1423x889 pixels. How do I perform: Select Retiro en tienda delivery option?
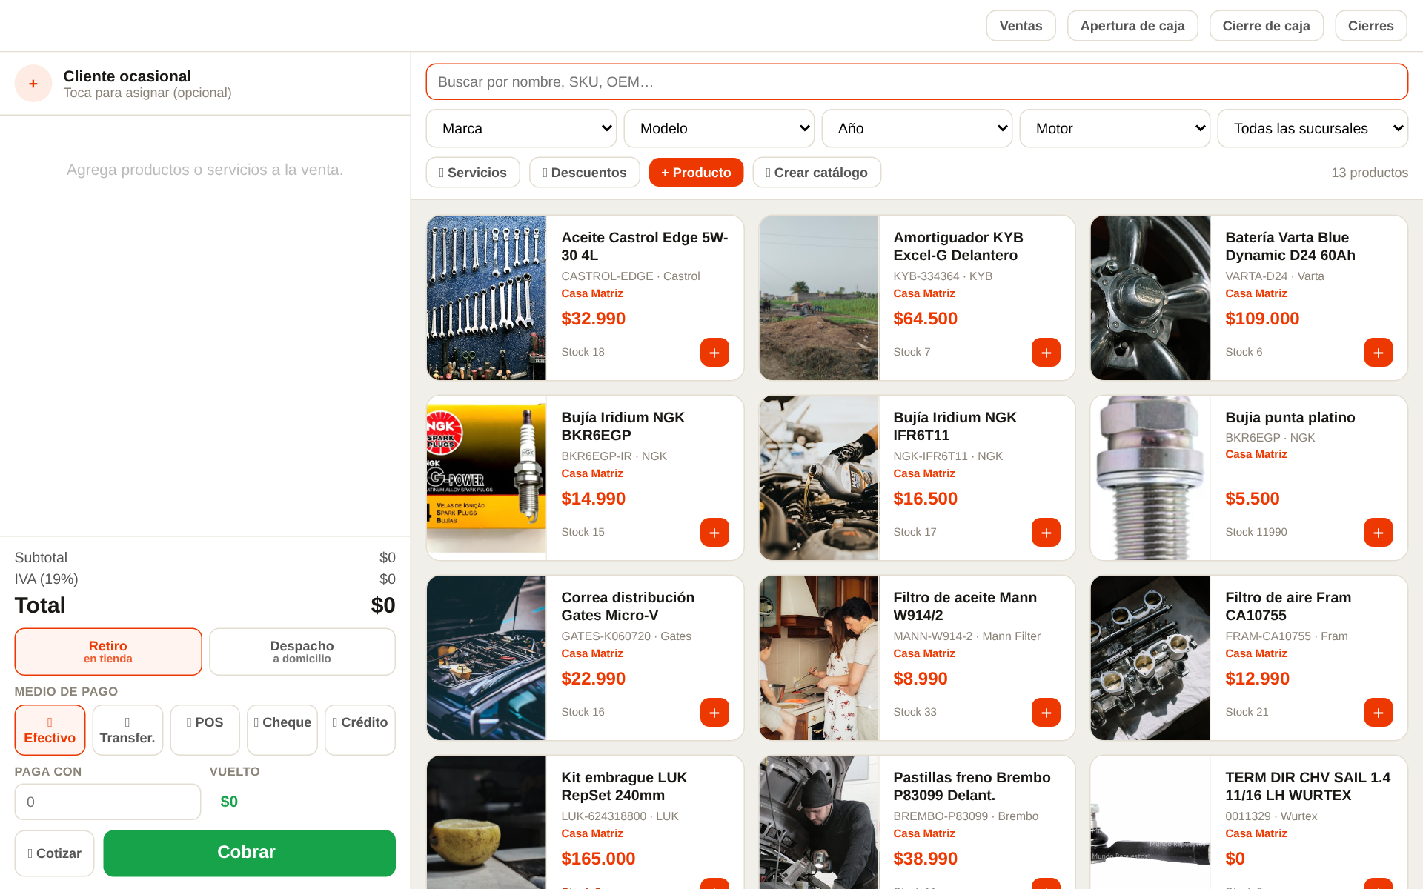point(108,652)
